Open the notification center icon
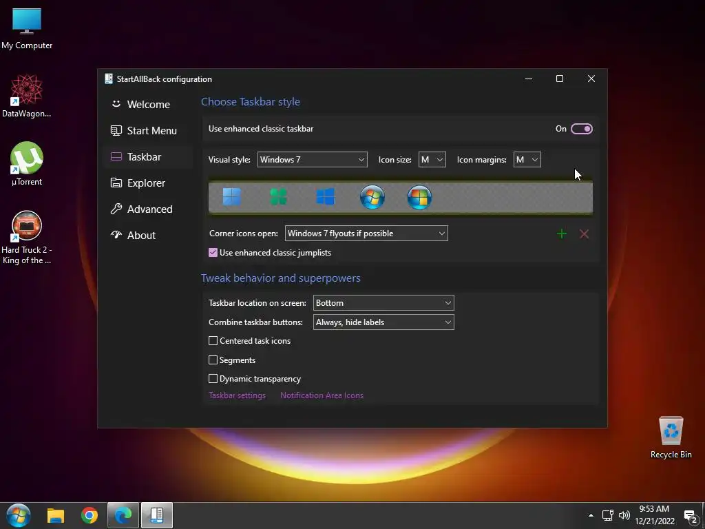705x529 pixels. tap(690, 517)
